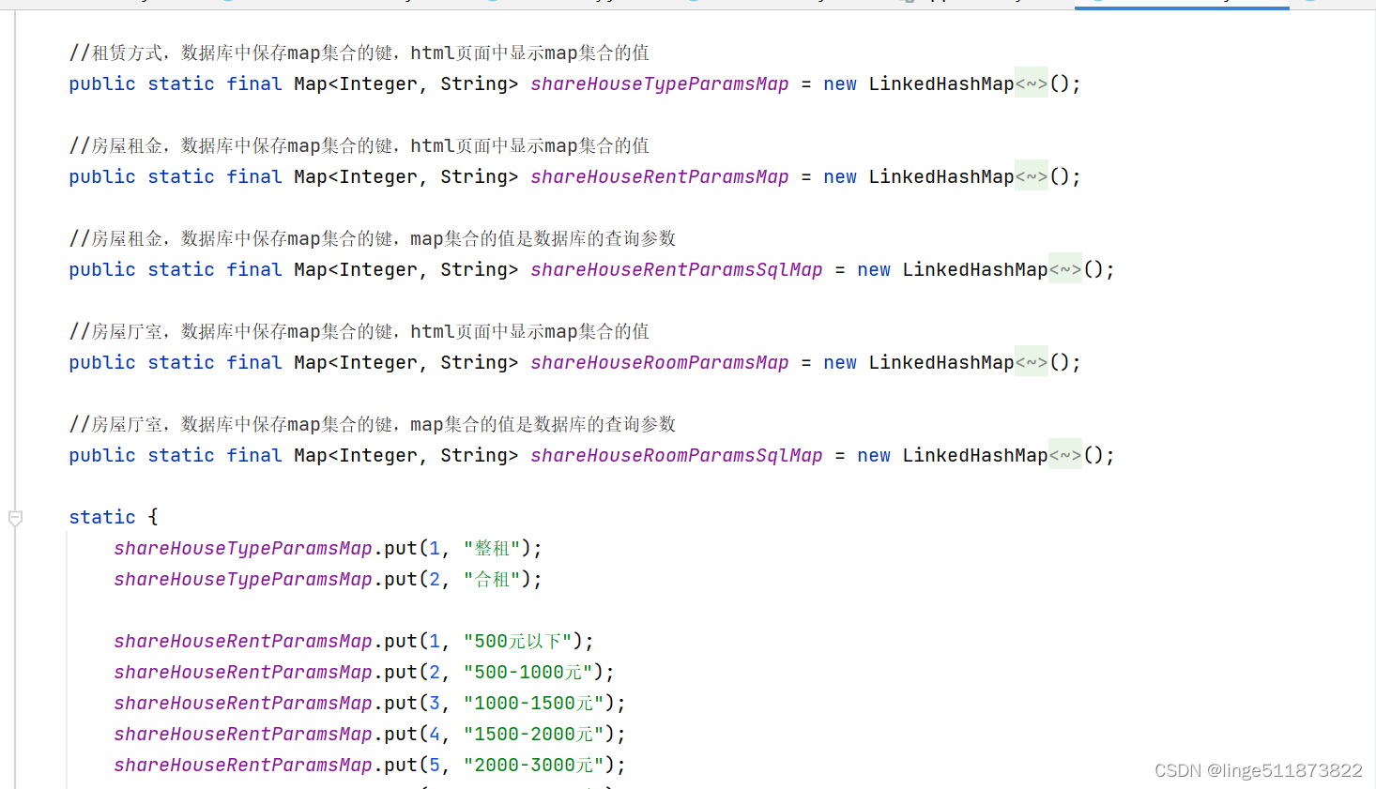Image resolution: width=1376 pixels, height=789 pixels.
Task: Click shareHouseTypeParamsMap on the put(1, "整租") line
Action: (x=243, y=549)
